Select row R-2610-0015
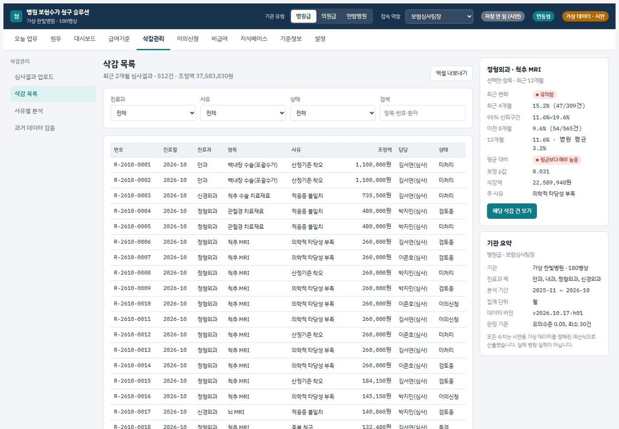 288,381
